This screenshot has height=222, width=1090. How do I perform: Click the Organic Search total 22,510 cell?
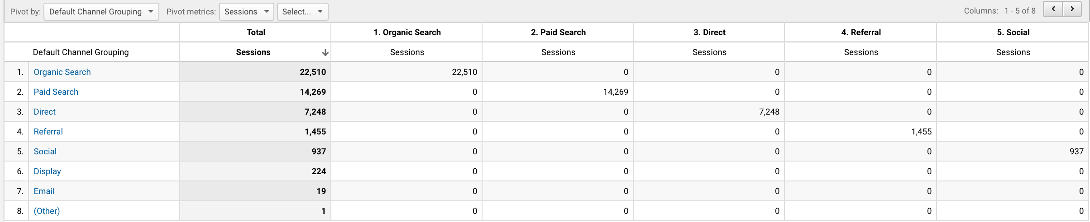coord(312,72)
